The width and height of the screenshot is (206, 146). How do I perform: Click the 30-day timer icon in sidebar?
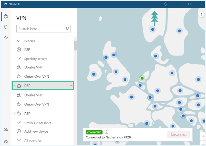point(6,130)
